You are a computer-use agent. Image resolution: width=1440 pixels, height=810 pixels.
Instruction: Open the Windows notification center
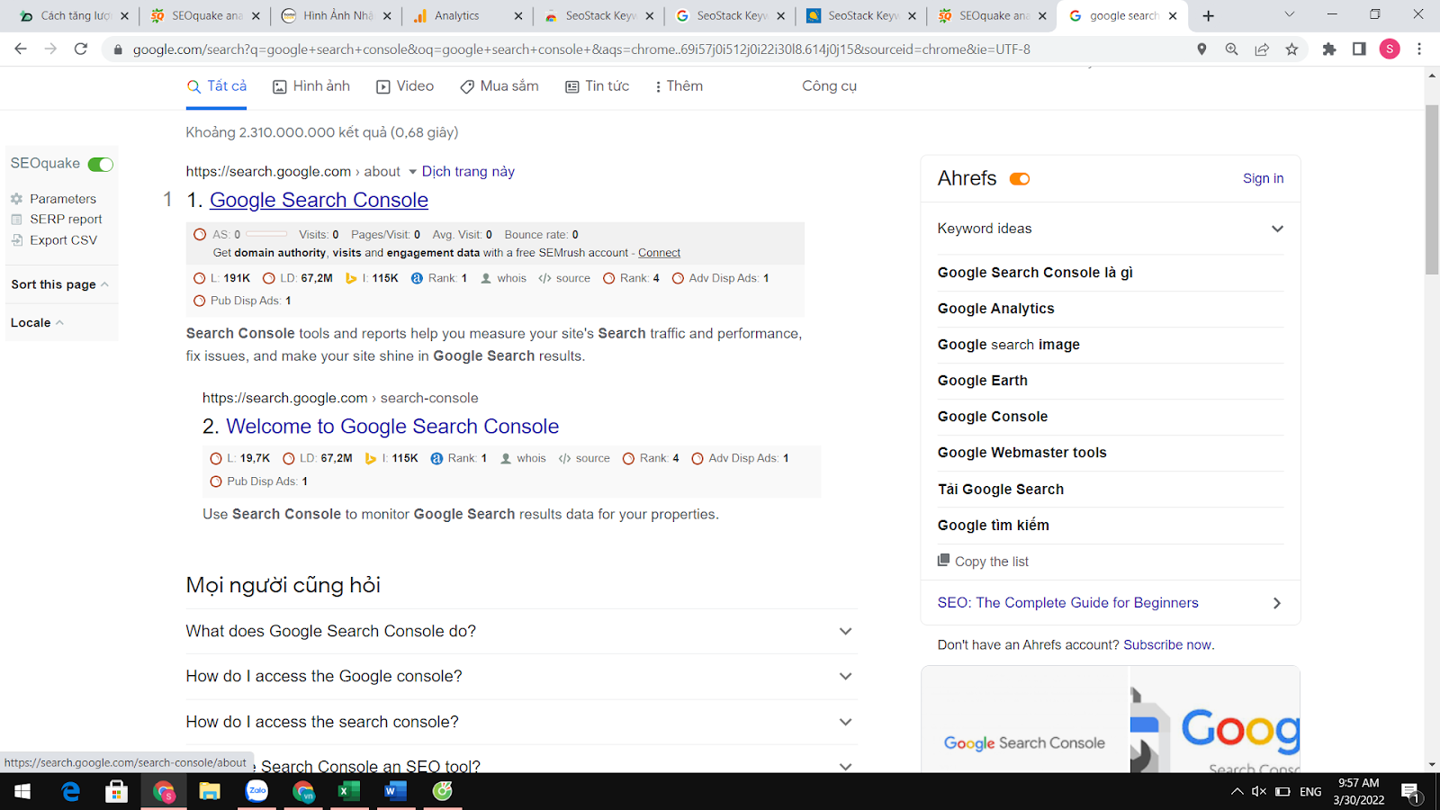(x=1410, y=792)
